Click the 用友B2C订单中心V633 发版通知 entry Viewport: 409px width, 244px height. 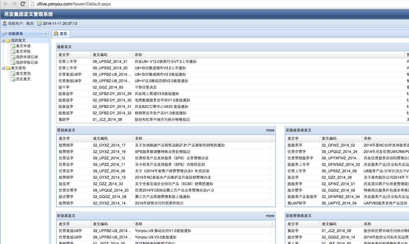161,107
